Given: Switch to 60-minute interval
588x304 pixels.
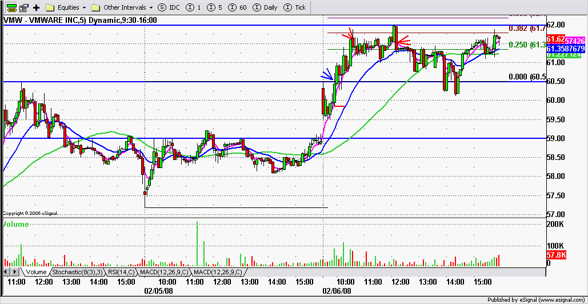Looking at the screenshot, I should coord(237,7).
